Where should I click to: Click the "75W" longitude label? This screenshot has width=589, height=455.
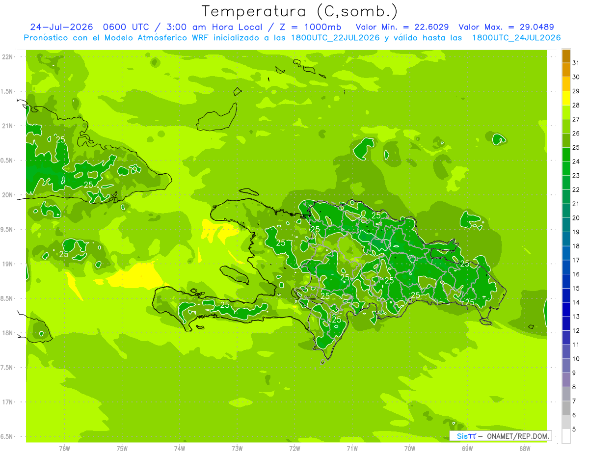coord(122,449)
